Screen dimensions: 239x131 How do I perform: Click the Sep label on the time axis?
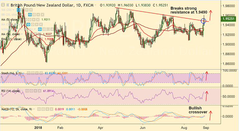206,128
